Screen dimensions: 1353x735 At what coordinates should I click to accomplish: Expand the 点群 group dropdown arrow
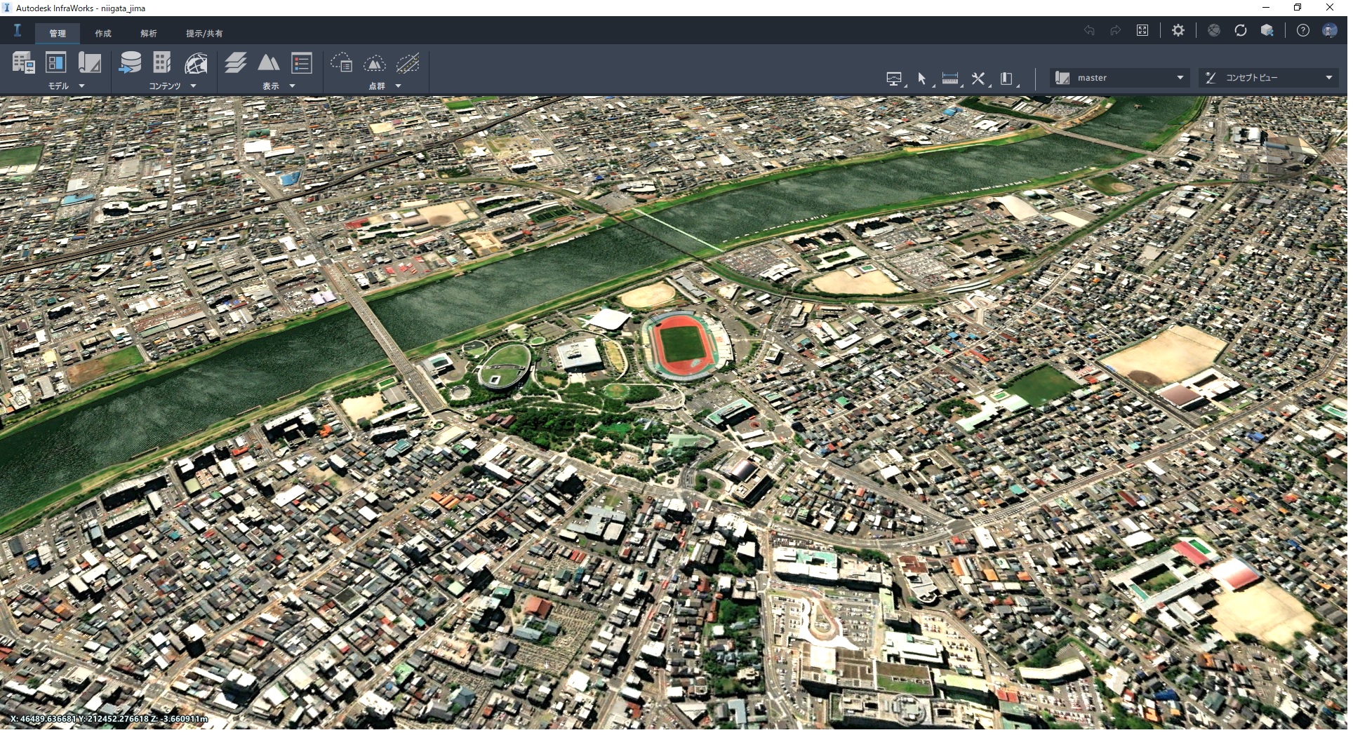398,86
